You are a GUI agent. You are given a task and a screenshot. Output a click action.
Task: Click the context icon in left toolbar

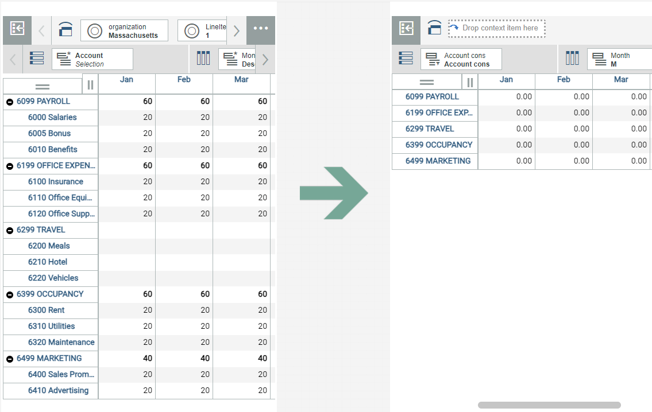(x=67, y=30)
